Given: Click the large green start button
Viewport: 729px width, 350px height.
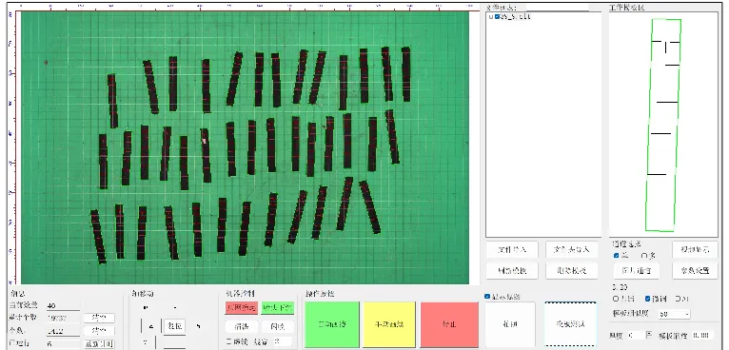Looking at the screenshot, I should tap(332, 324).
